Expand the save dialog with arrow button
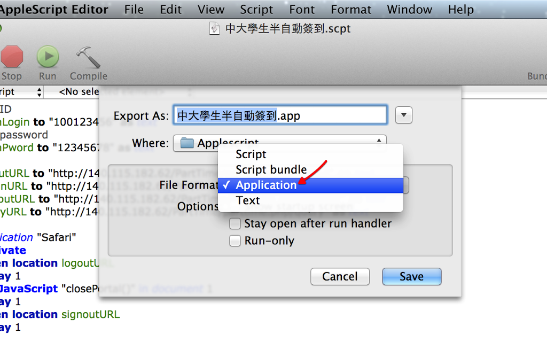 (404, 115)
